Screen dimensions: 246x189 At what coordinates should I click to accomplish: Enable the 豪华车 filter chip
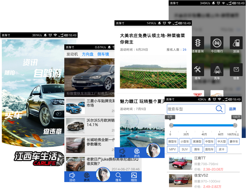coord(234,142)
